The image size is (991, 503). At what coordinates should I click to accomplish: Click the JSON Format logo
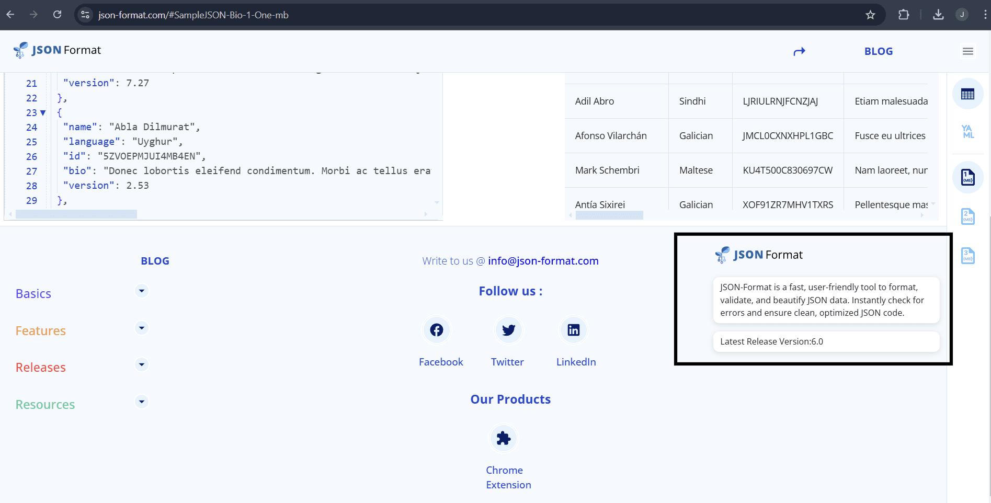(x=58, y=50)
